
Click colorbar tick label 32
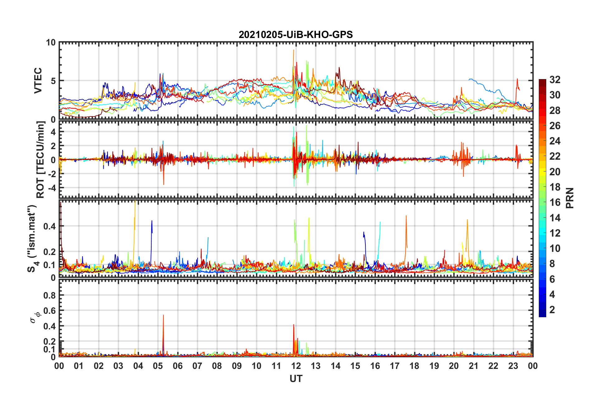click(x=555, y=80)
